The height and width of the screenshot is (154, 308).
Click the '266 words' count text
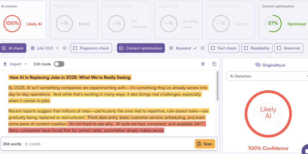tap(12, 144)
